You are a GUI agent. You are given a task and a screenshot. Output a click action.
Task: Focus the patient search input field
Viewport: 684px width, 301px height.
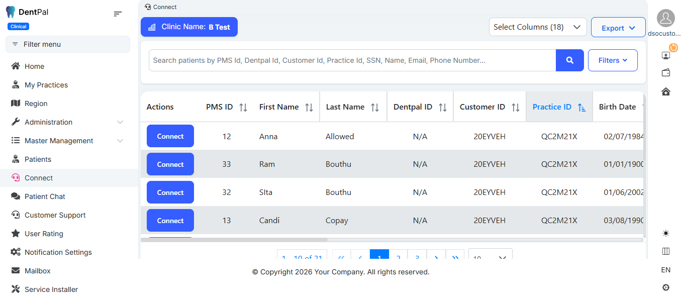pos(352,60)
